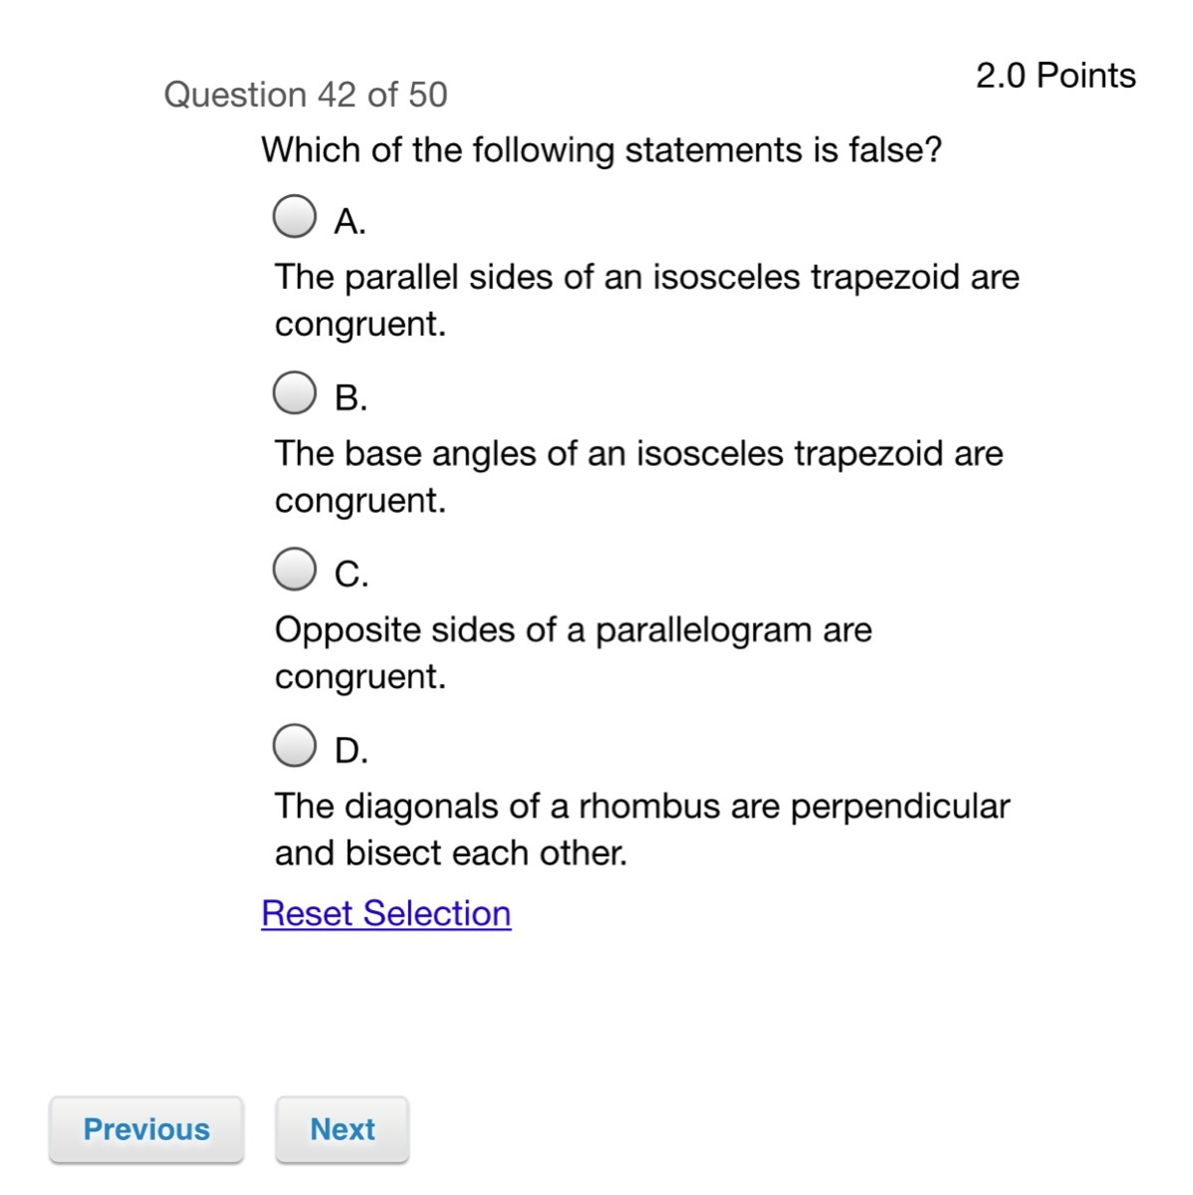Click the word congruent under option A
This screenshot has height=1195, width=1193.
360,325
